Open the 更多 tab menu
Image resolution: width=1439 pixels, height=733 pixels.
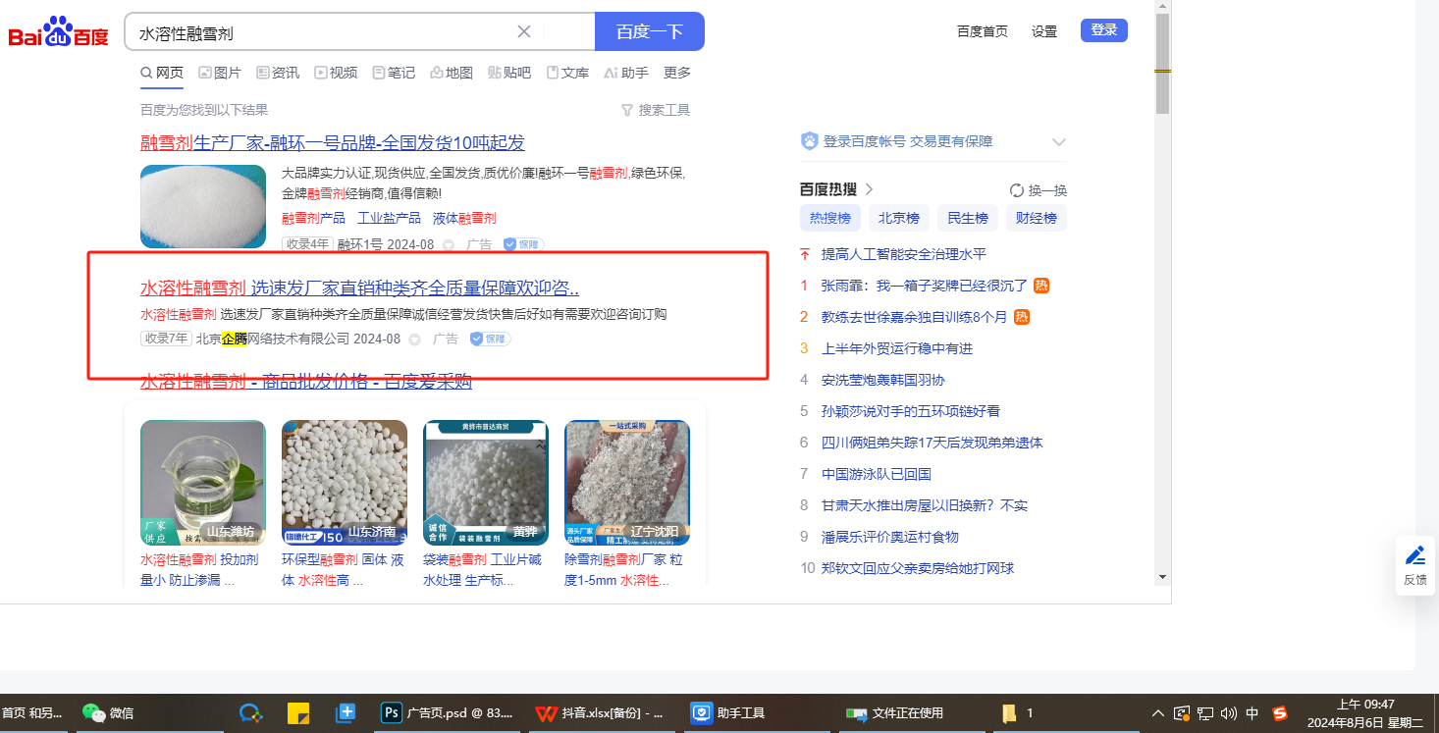pyautogui.click(x=677, y=73)
